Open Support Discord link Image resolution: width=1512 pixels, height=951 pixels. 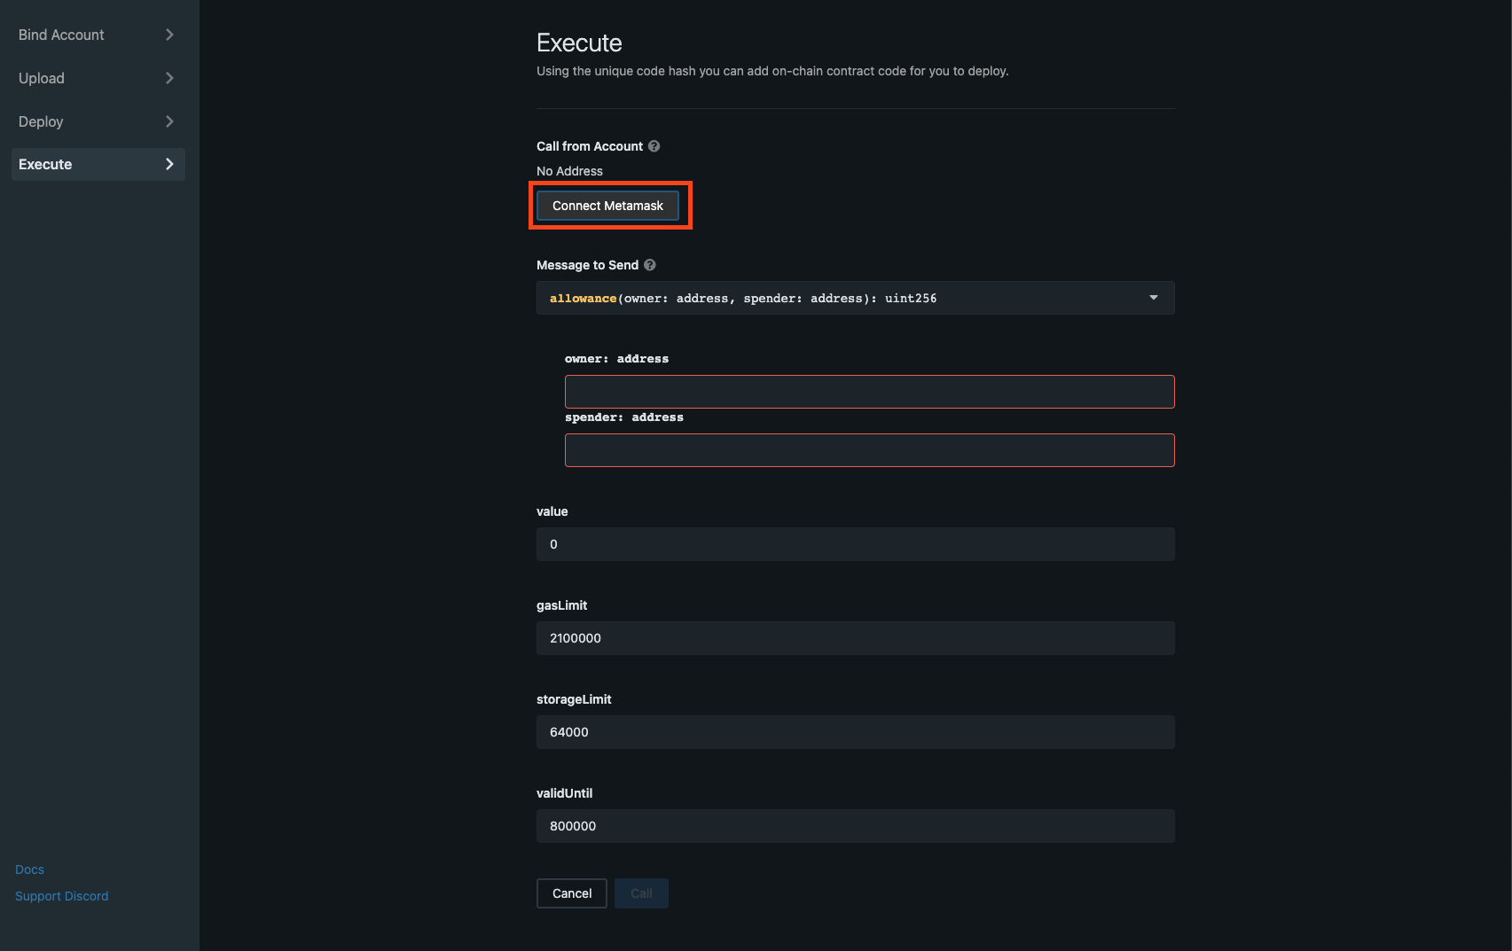[x=61, y=896]
